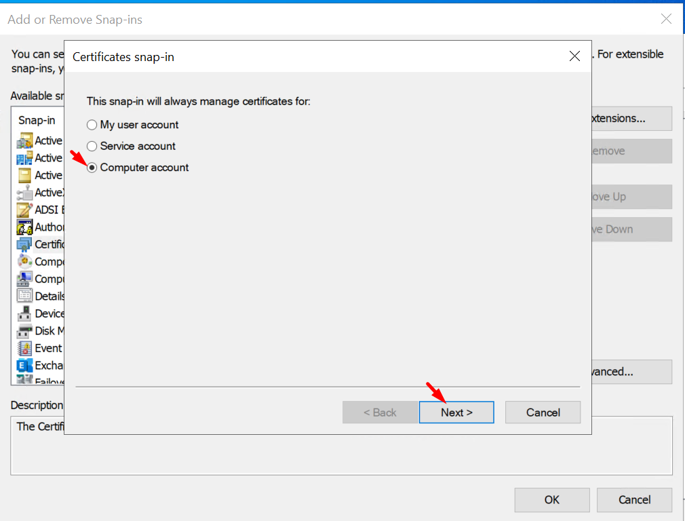Viewport: 685px width, 521px height.
Task: Pick the Computer account radio button
Action: coord(92,168)
